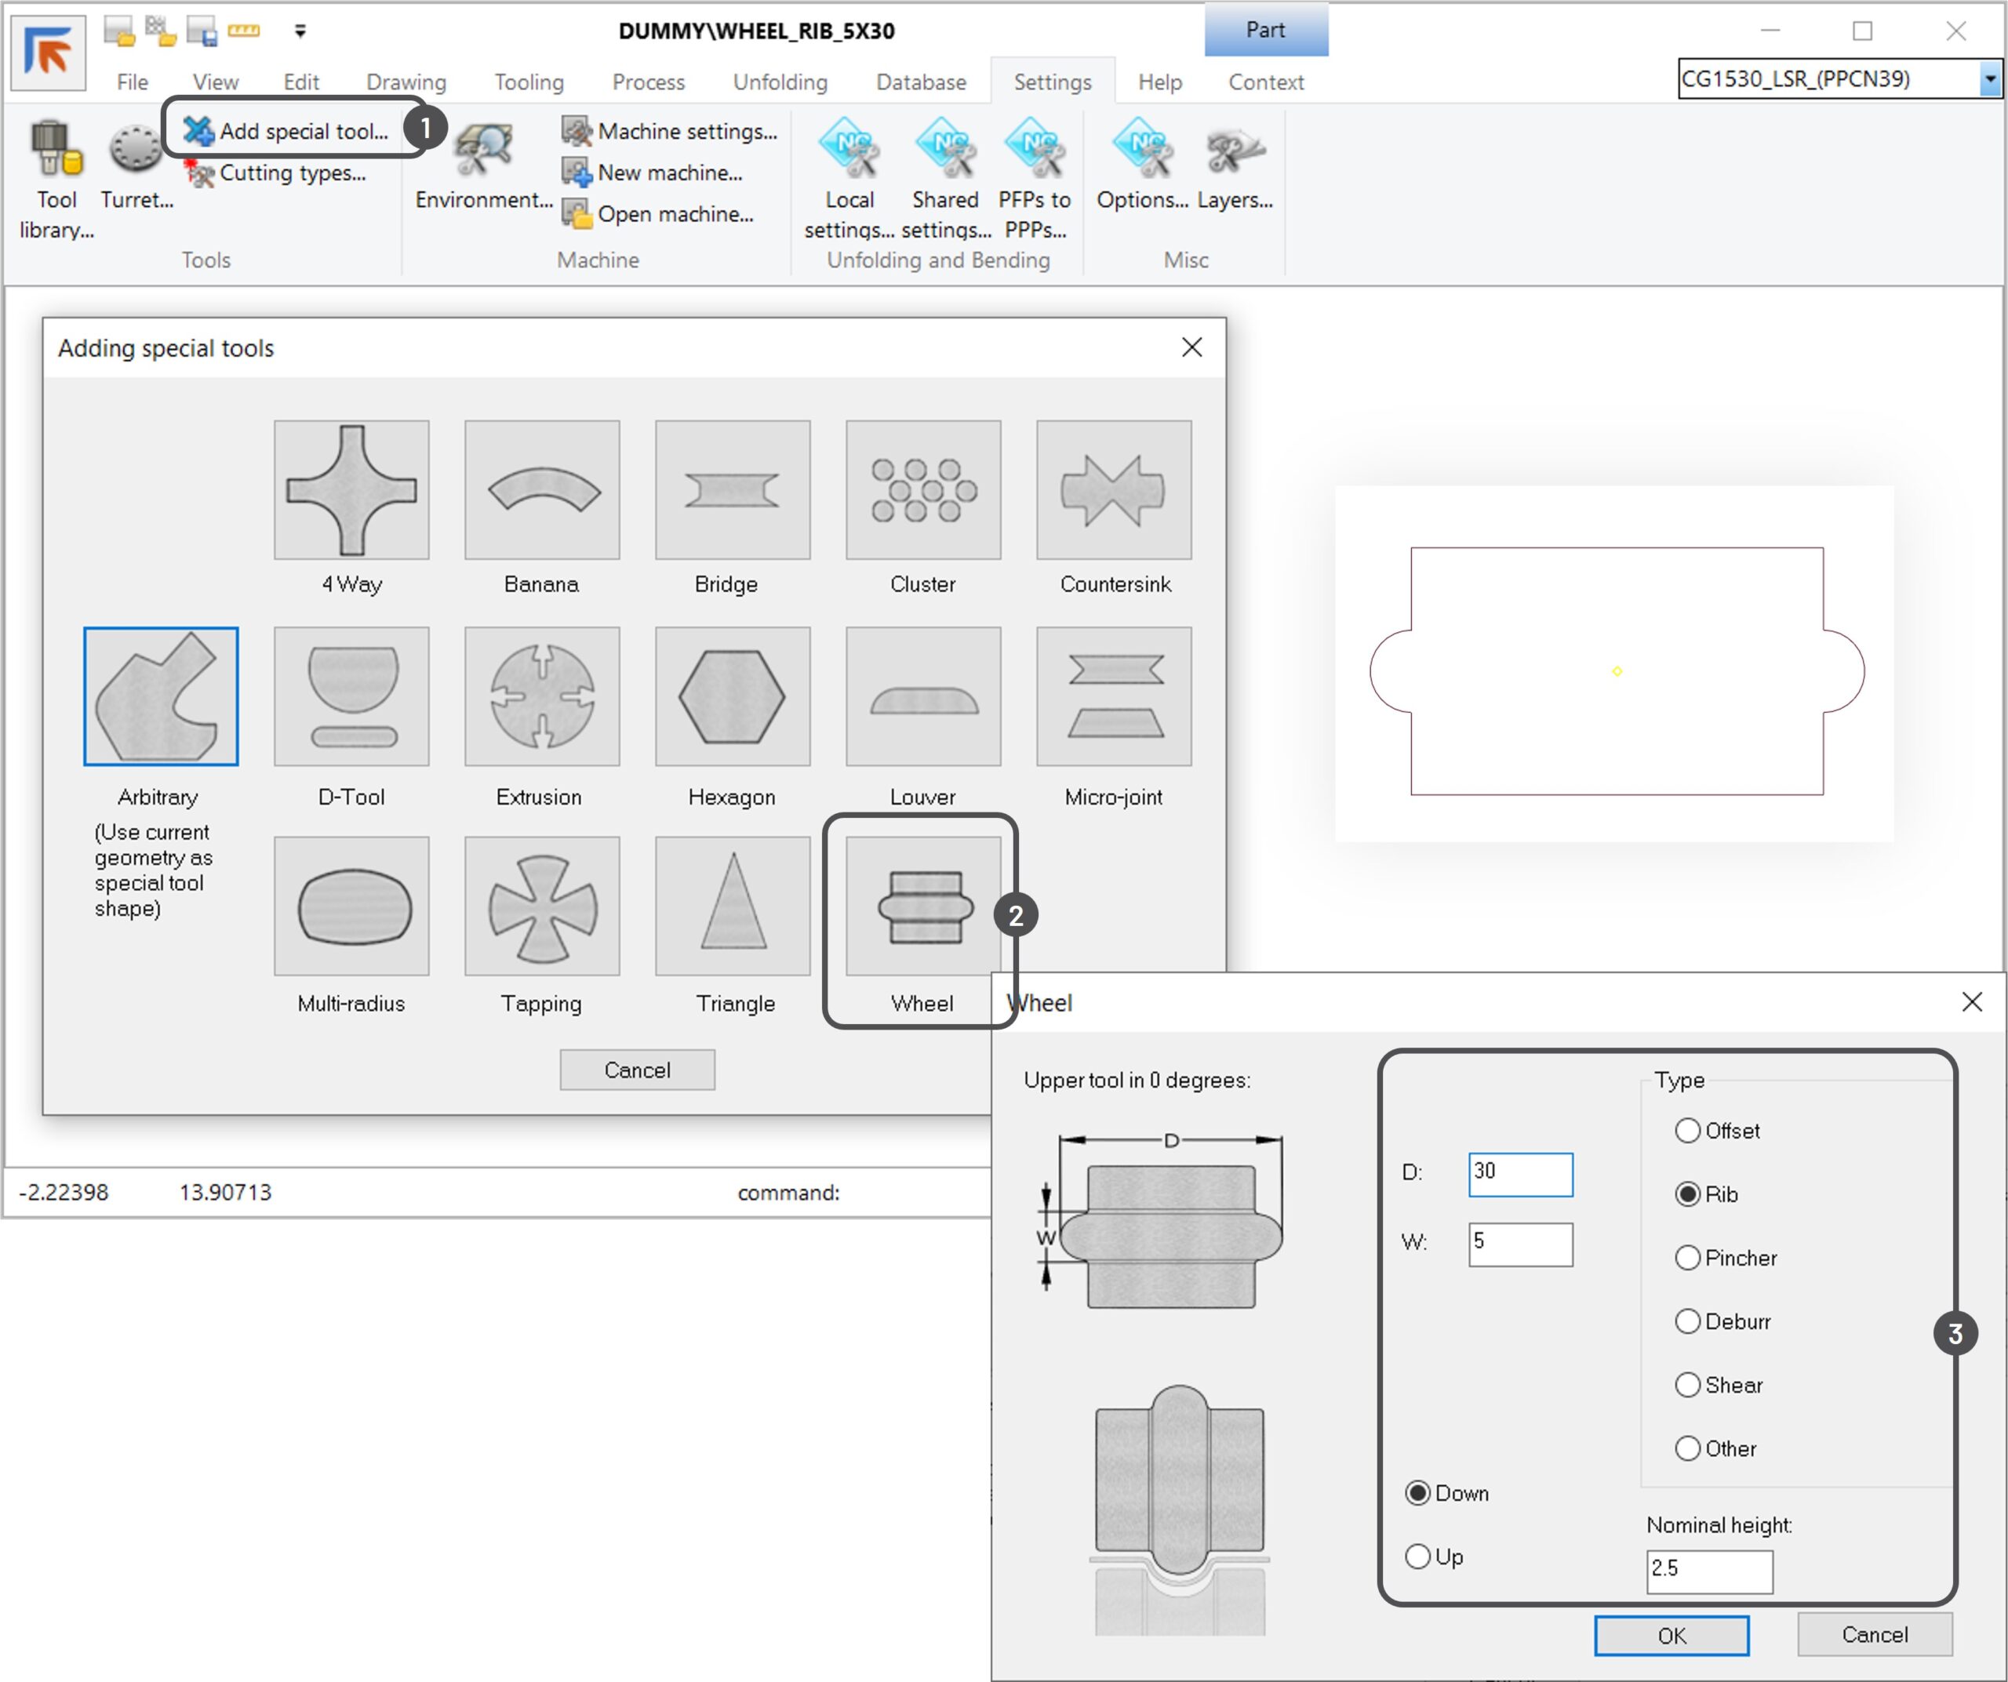2008x1682 pixels.
Task: Select the Up direction option
Action: [1417, 1557]
